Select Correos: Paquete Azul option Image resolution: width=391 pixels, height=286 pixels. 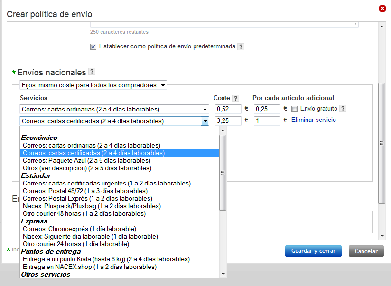point(120,161)
